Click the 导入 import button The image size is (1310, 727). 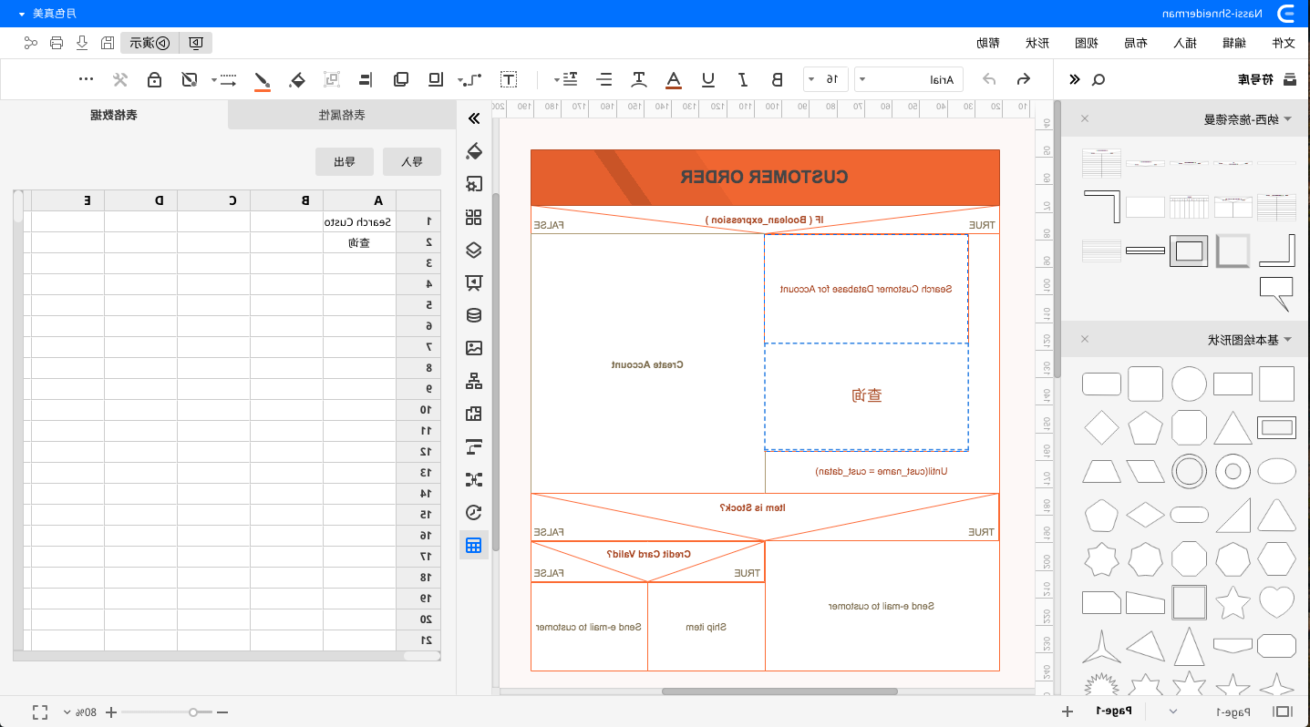click(x=412, y=162)
